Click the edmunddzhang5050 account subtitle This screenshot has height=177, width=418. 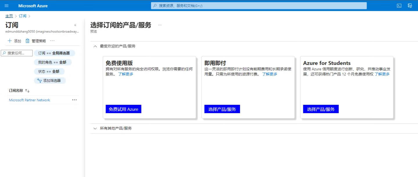42,31
